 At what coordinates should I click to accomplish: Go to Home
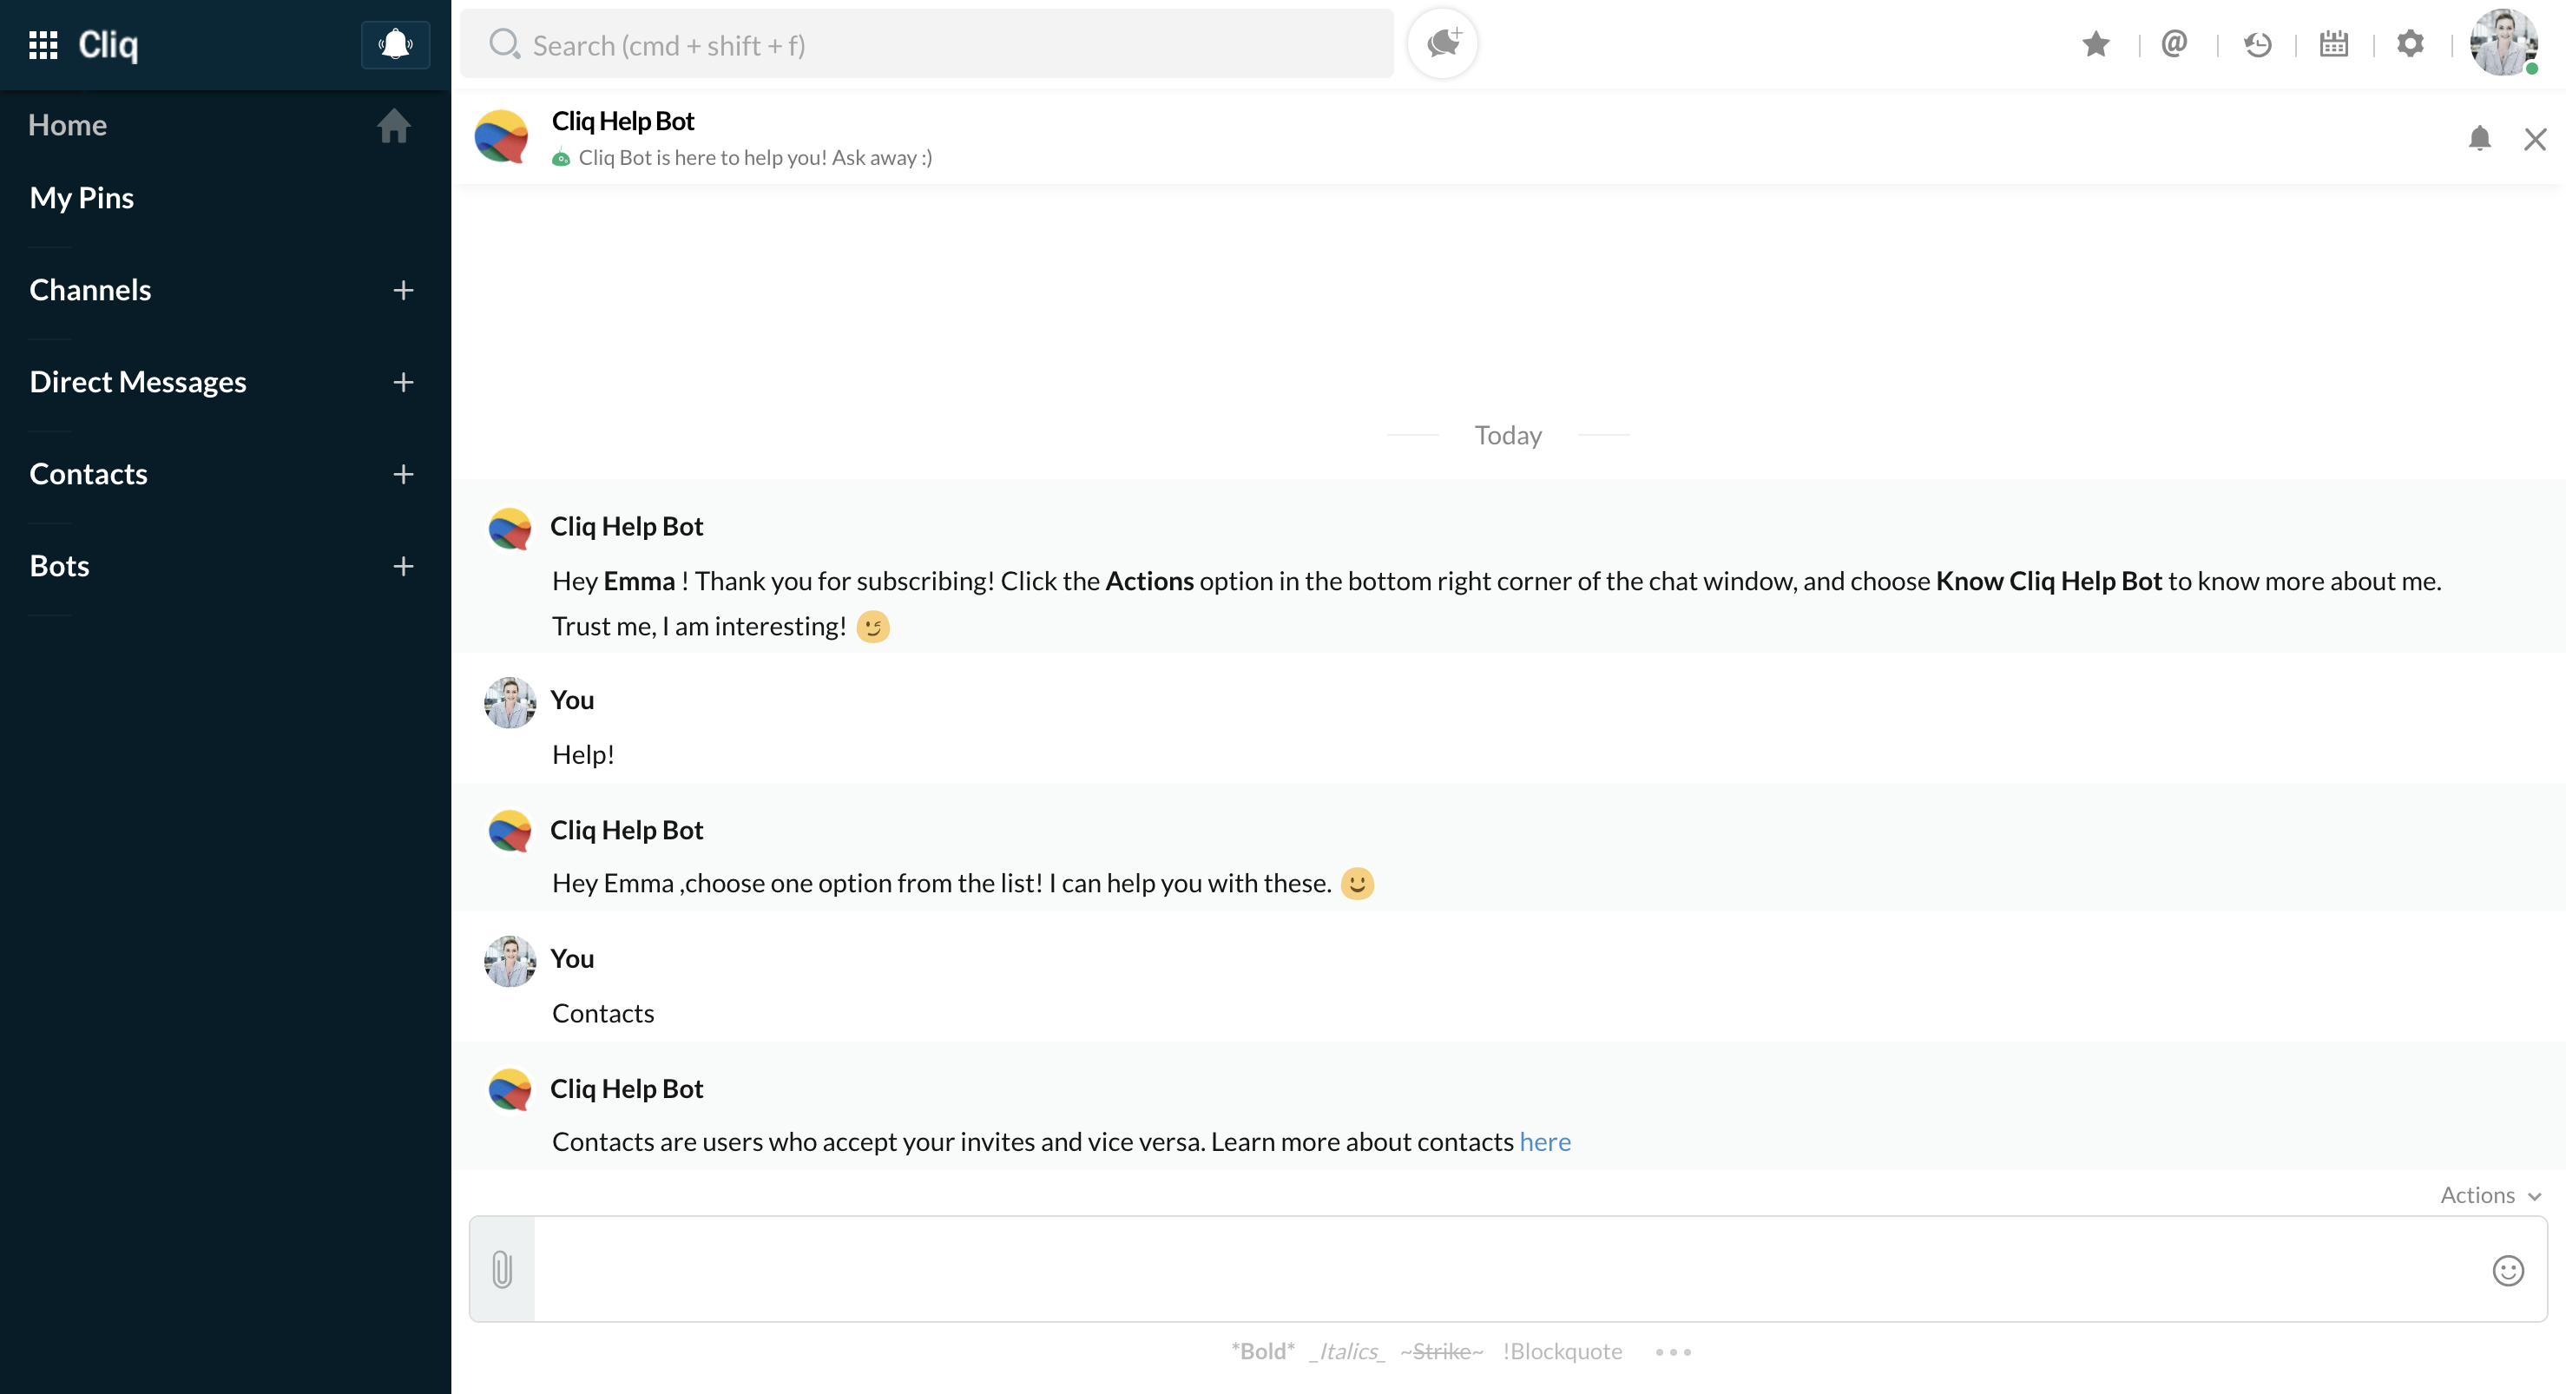click(68, 124)
